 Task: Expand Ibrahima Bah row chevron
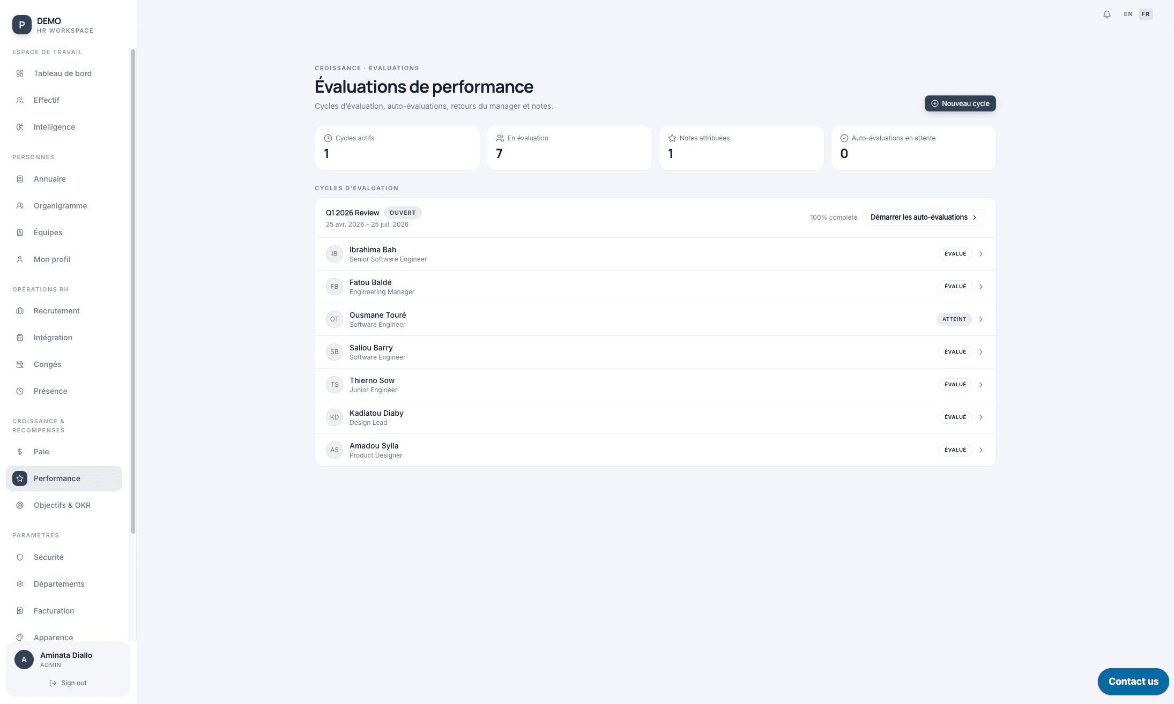coord(981,254)
